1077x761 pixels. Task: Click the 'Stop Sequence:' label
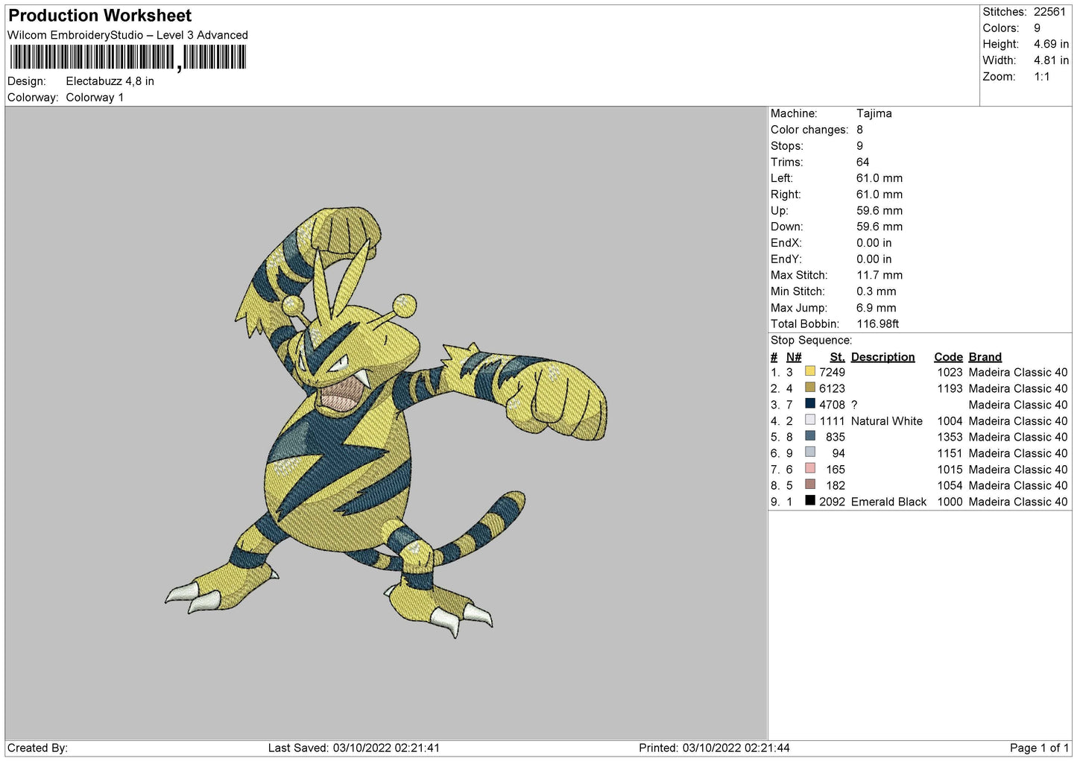pyautogui.click(x=811, y=341)
